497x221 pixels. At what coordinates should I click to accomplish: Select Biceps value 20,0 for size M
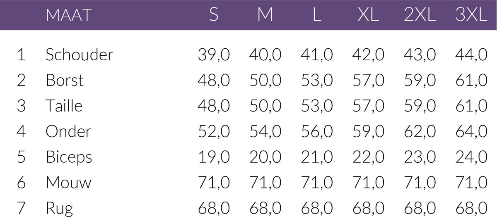(x=265, y=157)
